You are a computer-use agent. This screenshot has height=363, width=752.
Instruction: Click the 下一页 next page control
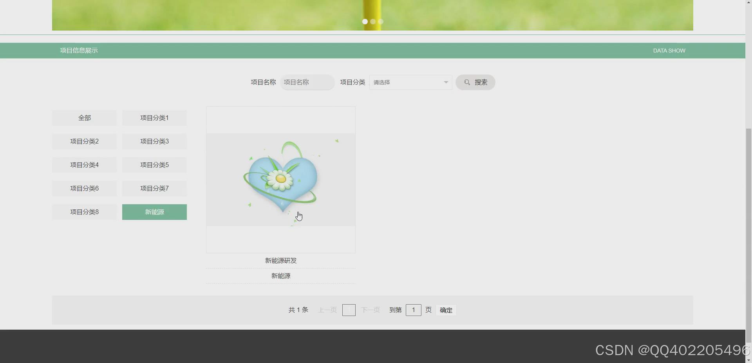click(370, 310)
